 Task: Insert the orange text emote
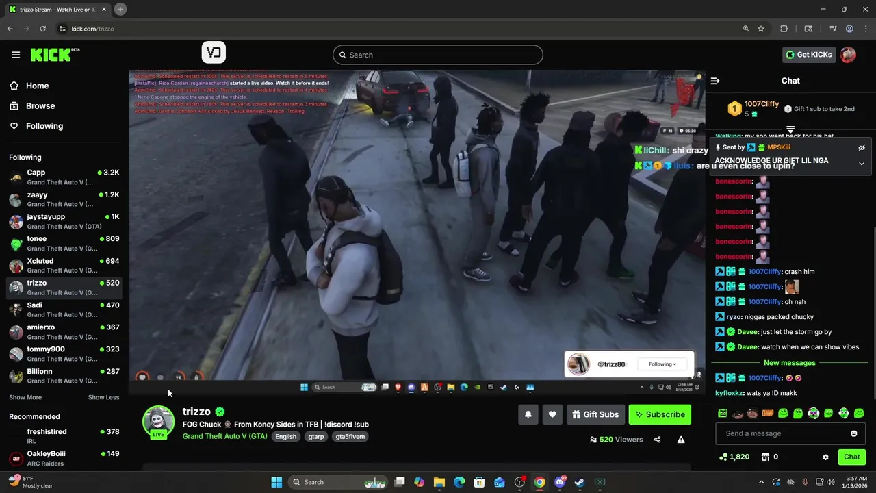(x=768, y=413)
